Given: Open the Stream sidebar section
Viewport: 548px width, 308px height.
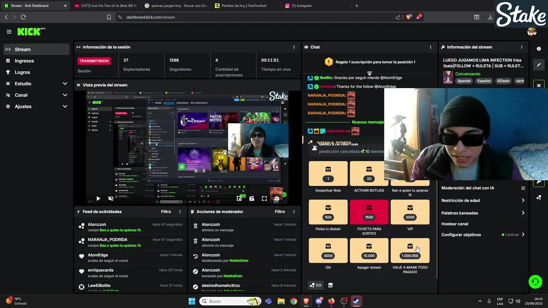Looking at the screenshot, I should (36, 49).
